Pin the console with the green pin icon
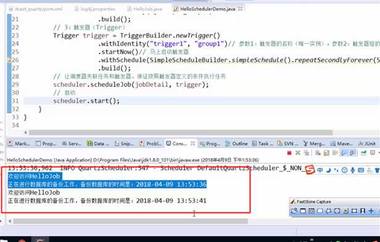380x242 pixels. point(364,153)
